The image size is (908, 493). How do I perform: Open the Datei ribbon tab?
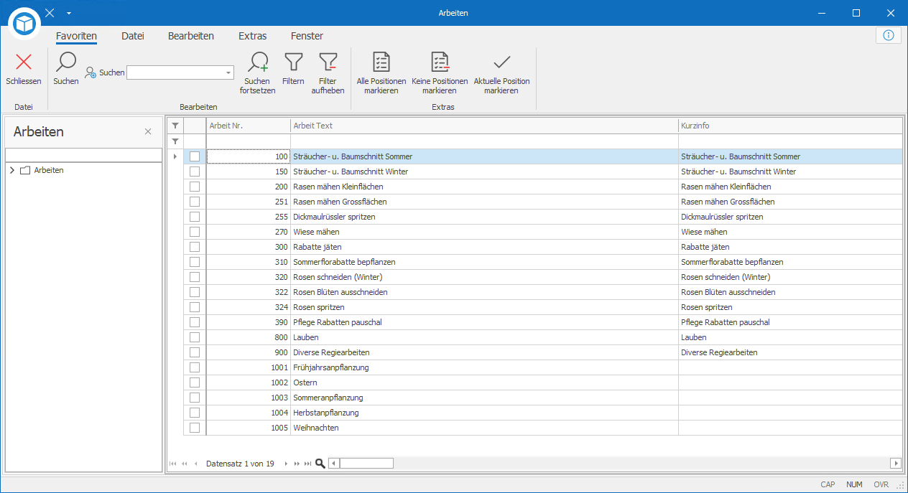pos(133,36)
